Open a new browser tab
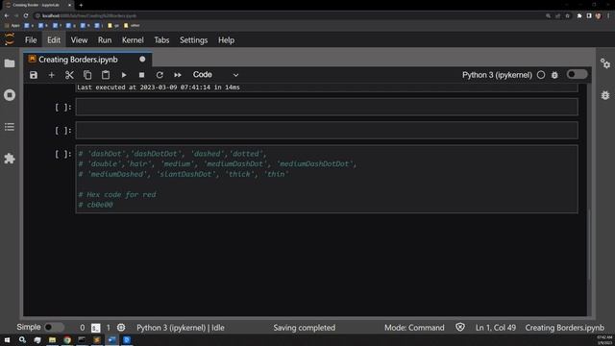This screenshot has height=346, width=615. (81, 5)
